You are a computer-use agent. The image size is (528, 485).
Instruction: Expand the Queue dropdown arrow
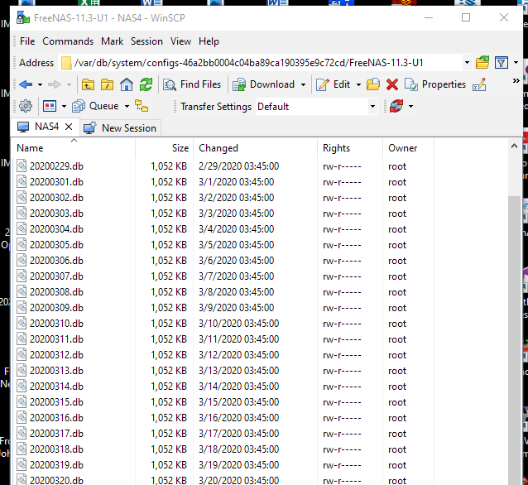127,107
